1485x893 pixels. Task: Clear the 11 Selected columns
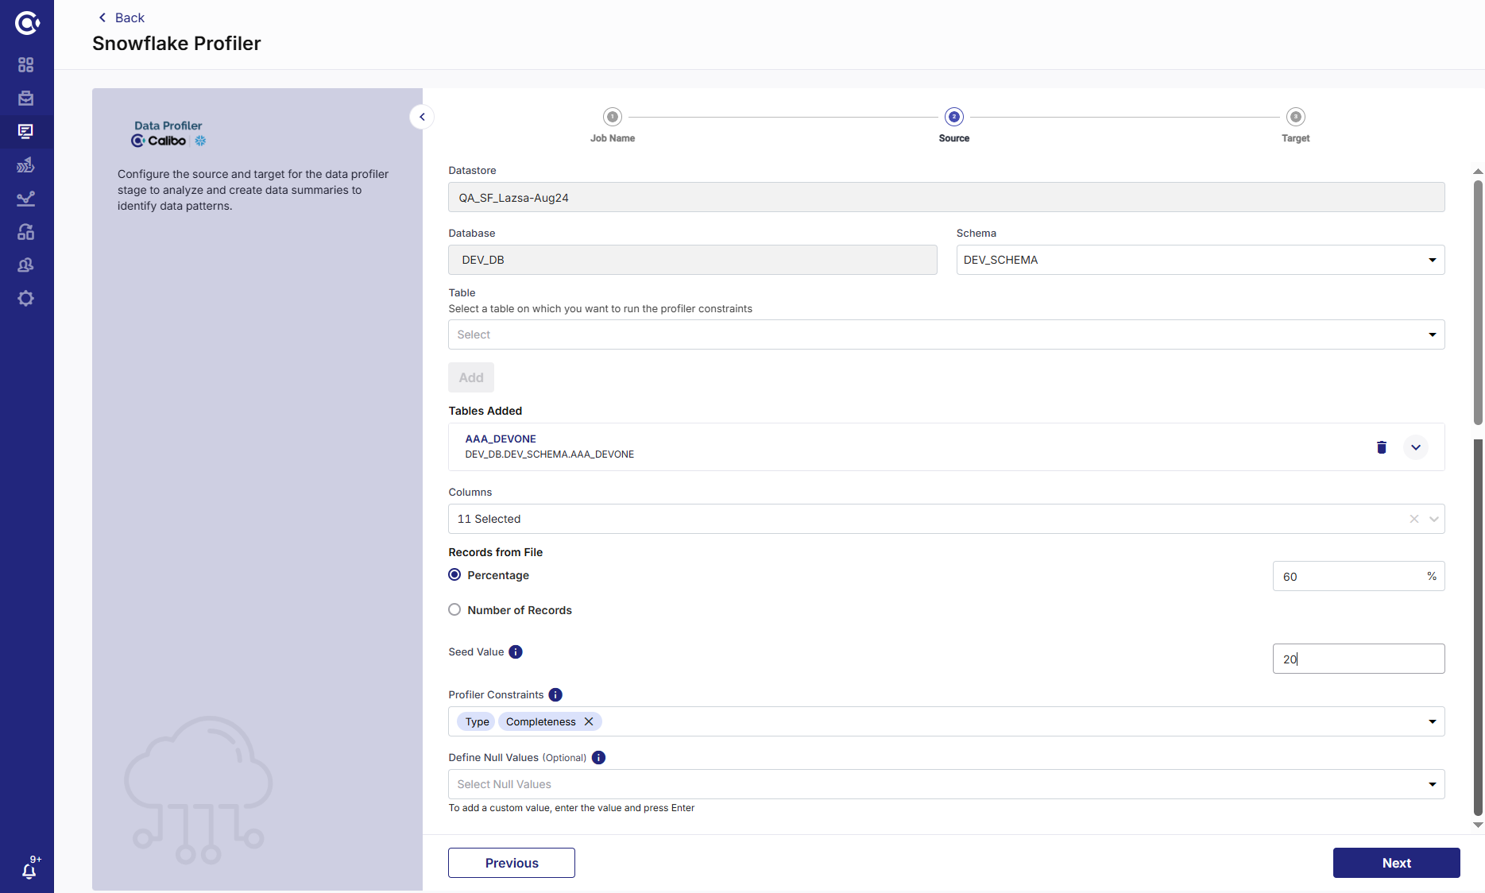(1413, 519)
